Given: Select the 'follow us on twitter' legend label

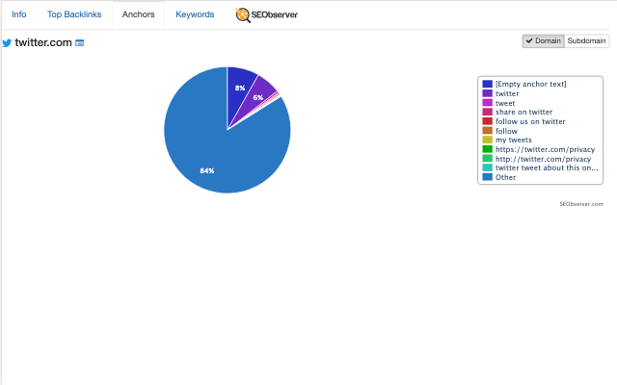Looking at the screenshot, I should [530, 121].
